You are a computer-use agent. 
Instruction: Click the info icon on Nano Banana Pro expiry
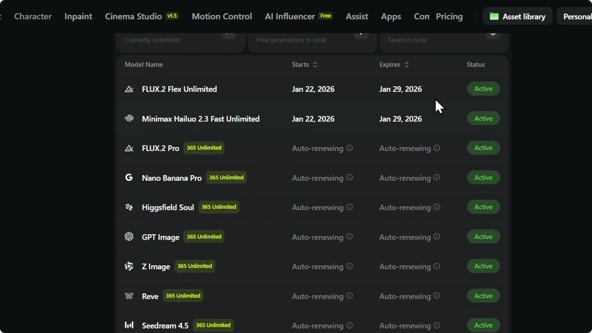[437, 178]
